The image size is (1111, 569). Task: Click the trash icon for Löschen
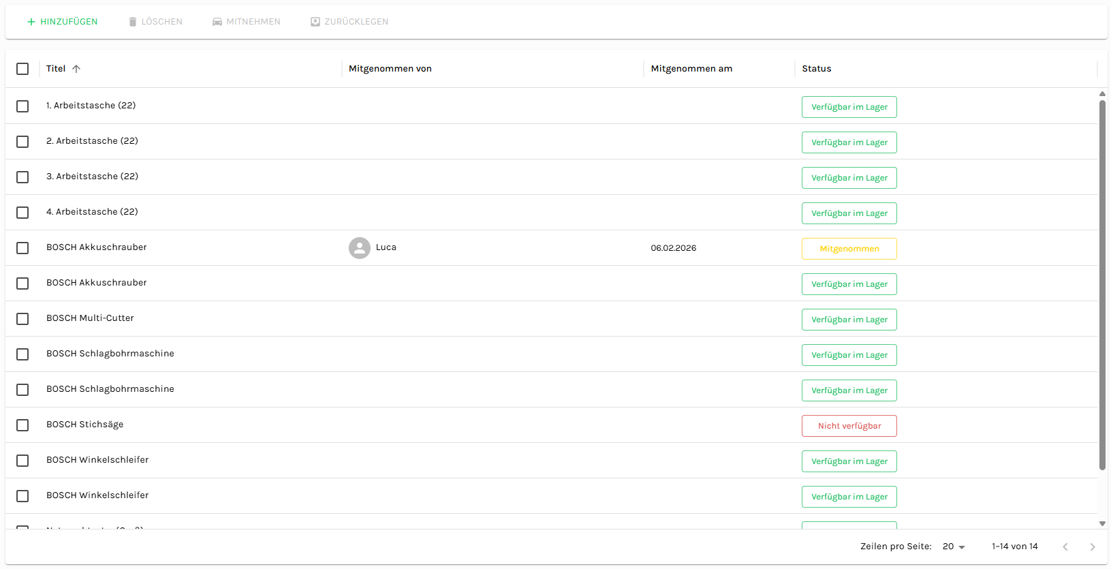pyautogui.click(x=133, y=22)
